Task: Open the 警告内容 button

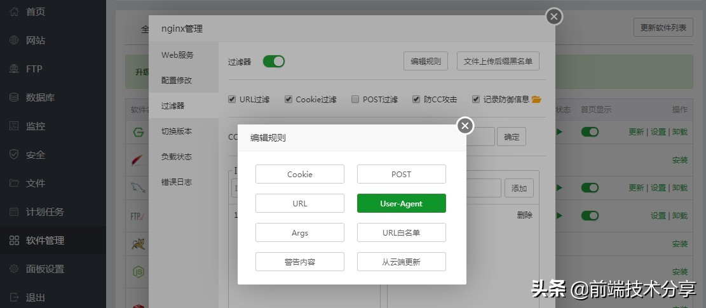Action: (300, 262)
